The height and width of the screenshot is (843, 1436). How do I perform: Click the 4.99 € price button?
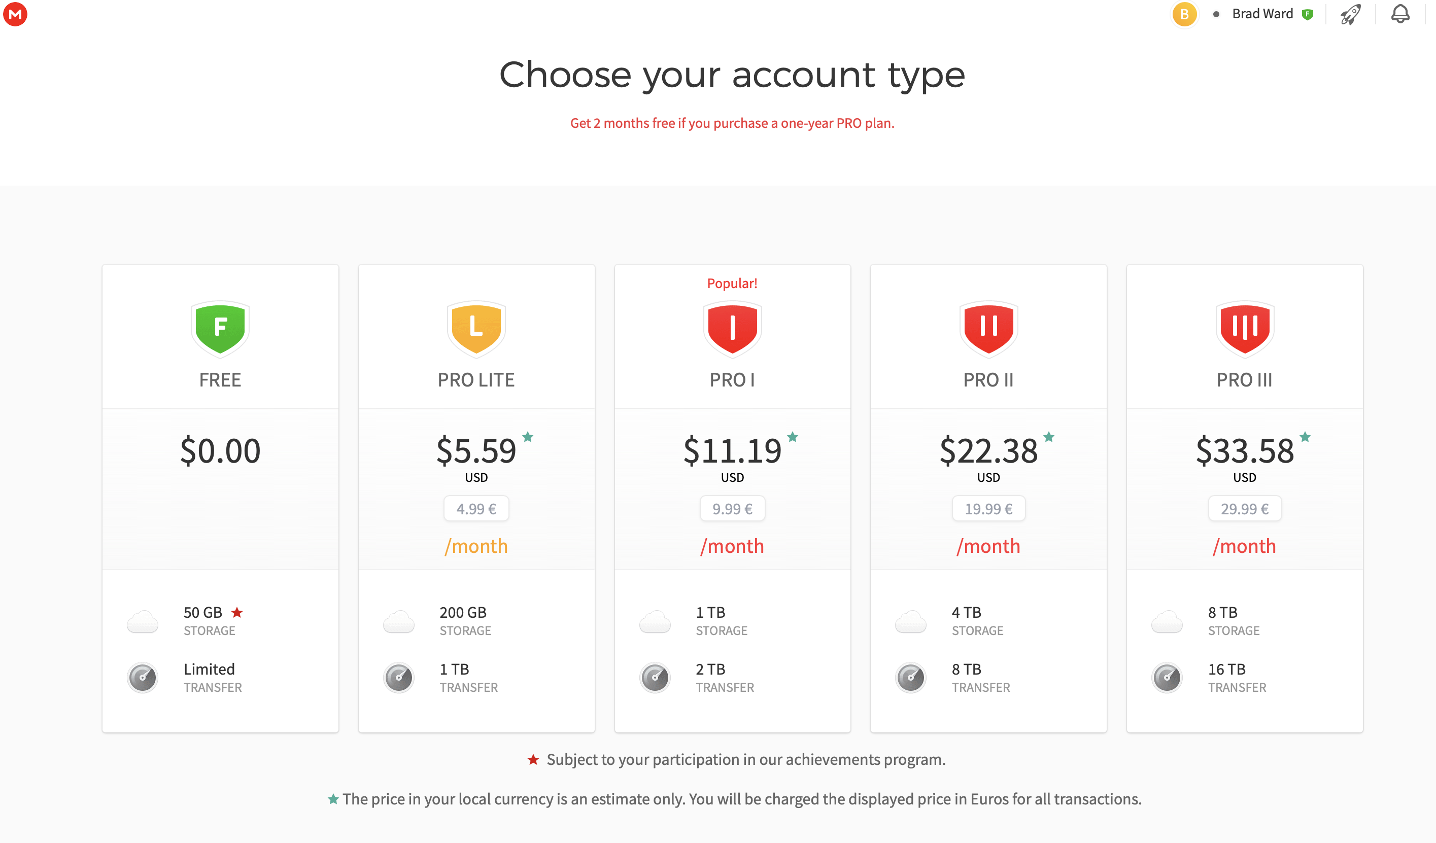point(476,509)
